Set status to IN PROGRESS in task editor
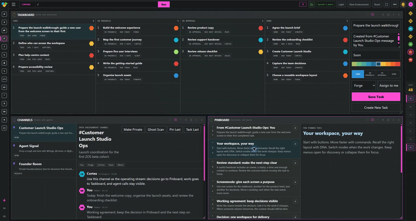Screen dimensions: 416x221 tap(370, 74)
